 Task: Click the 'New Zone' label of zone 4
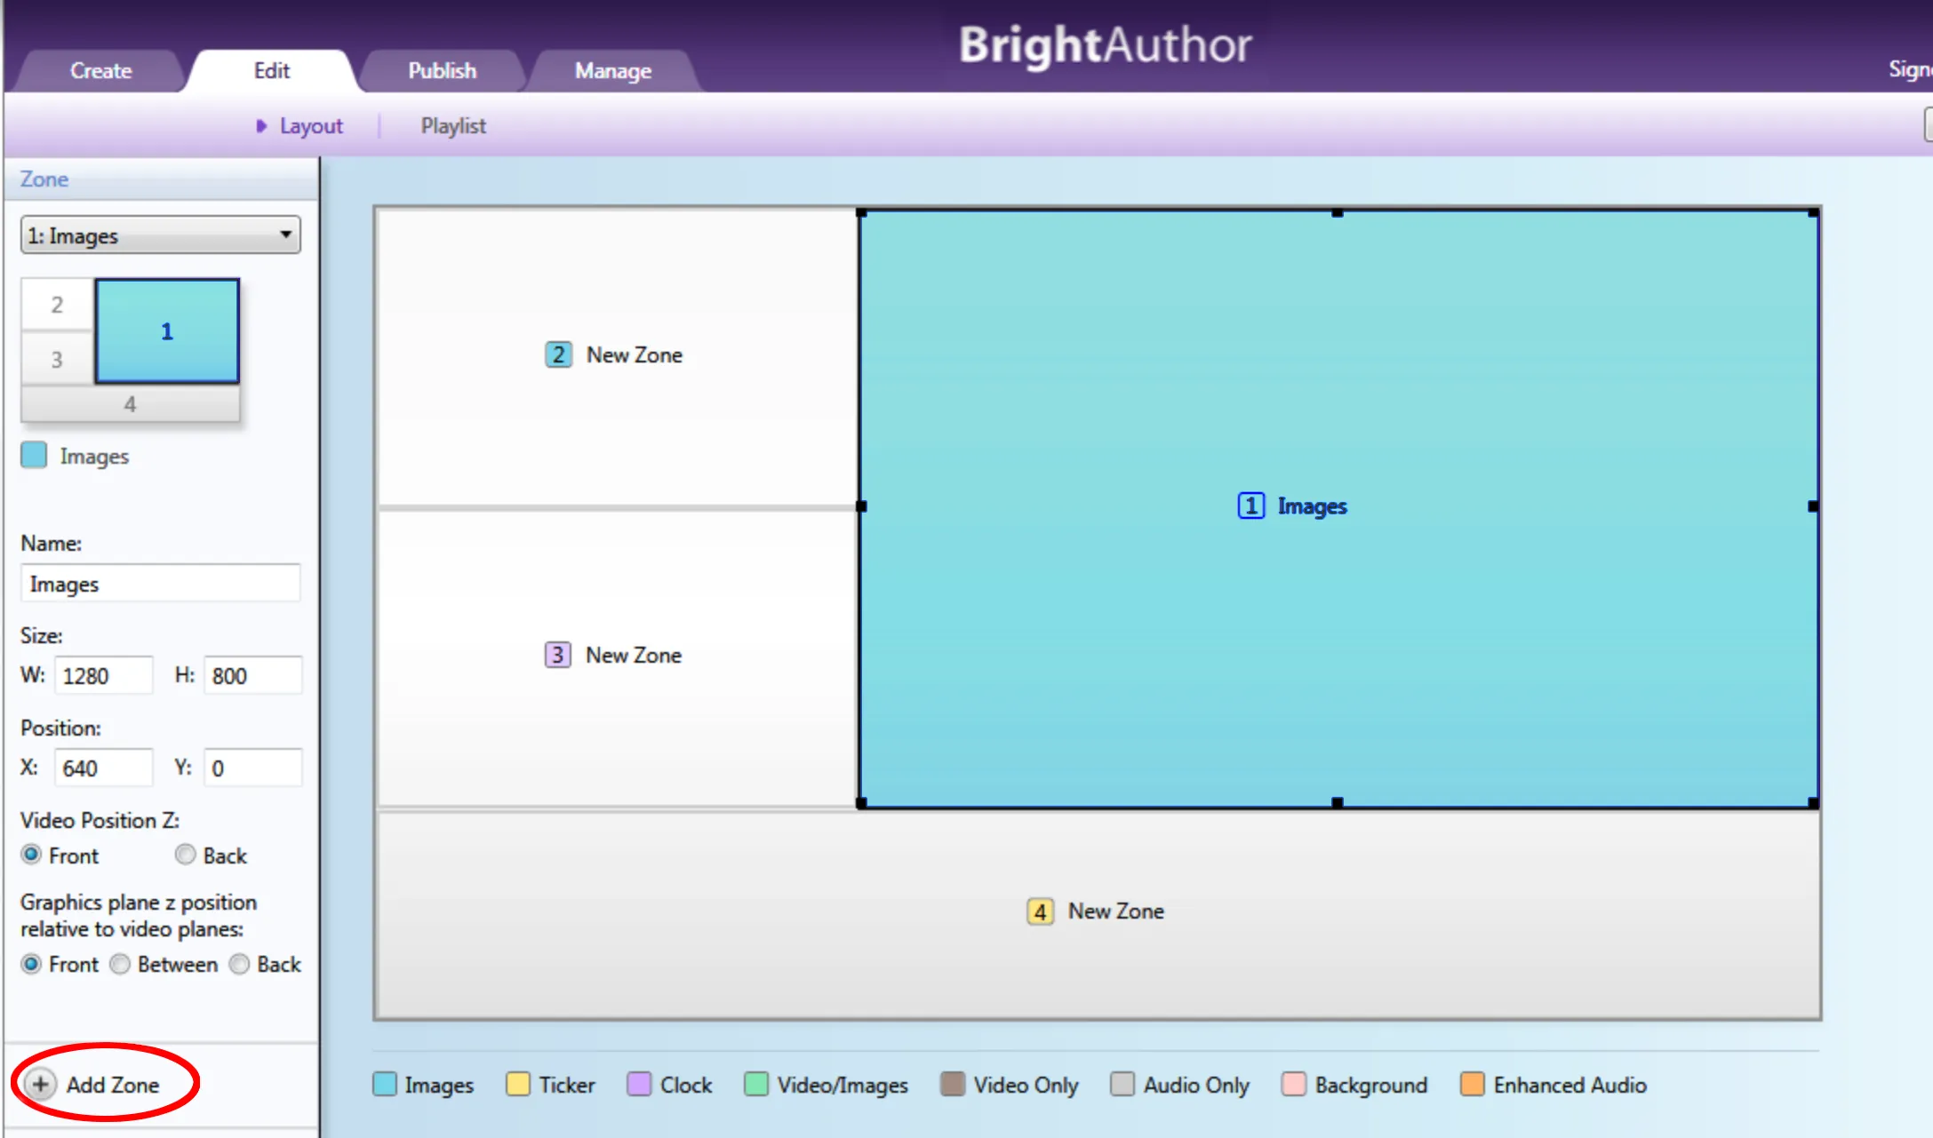pos(1116,911)
